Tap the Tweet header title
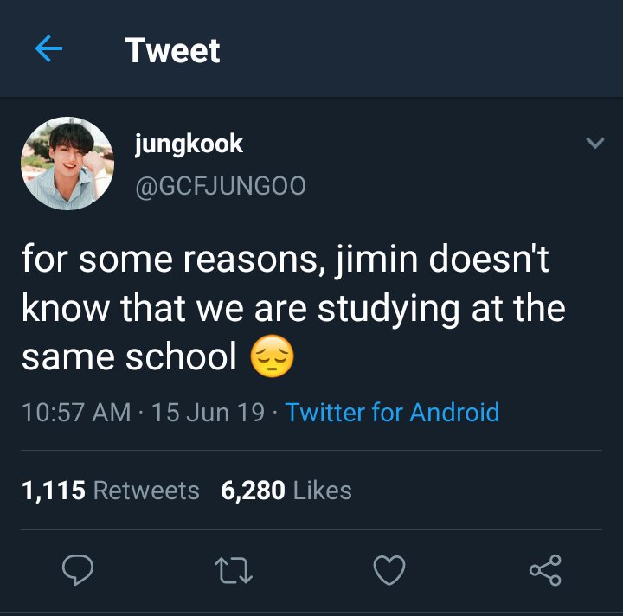623x616 pixels. [x=172, y=50]
